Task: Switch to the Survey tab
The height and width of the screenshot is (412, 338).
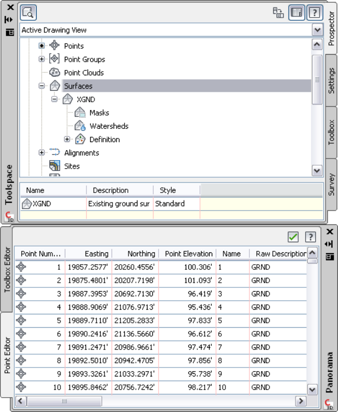Action: [331, 184]
